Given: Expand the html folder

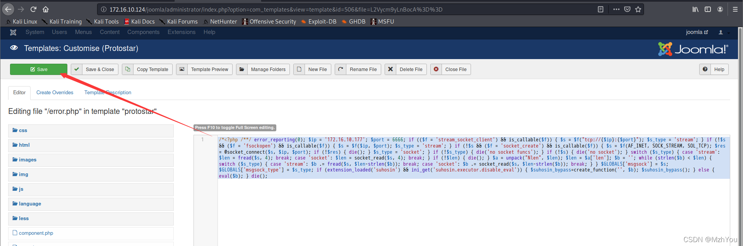Looking at the screenshot, I should pos(91,145).
